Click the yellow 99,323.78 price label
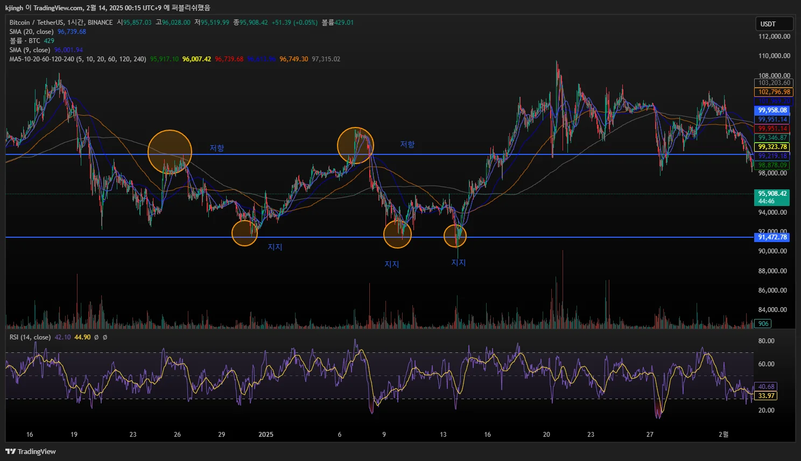 pos(772,147)
